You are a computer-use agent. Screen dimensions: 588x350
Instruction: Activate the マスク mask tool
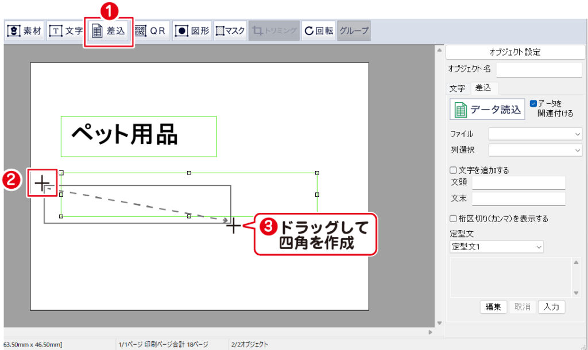click(x=230, y=31)
